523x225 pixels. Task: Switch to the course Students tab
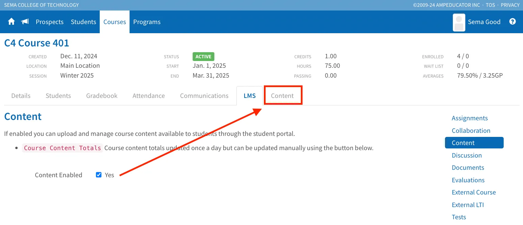pyautogui.click(x=58, y=96)
